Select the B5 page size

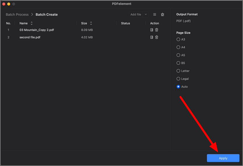pyautogui.click(x=178, y=63)
